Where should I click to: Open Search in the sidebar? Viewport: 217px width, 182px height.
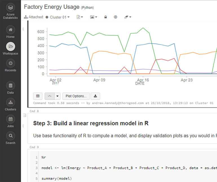click(x=10, y=138)
